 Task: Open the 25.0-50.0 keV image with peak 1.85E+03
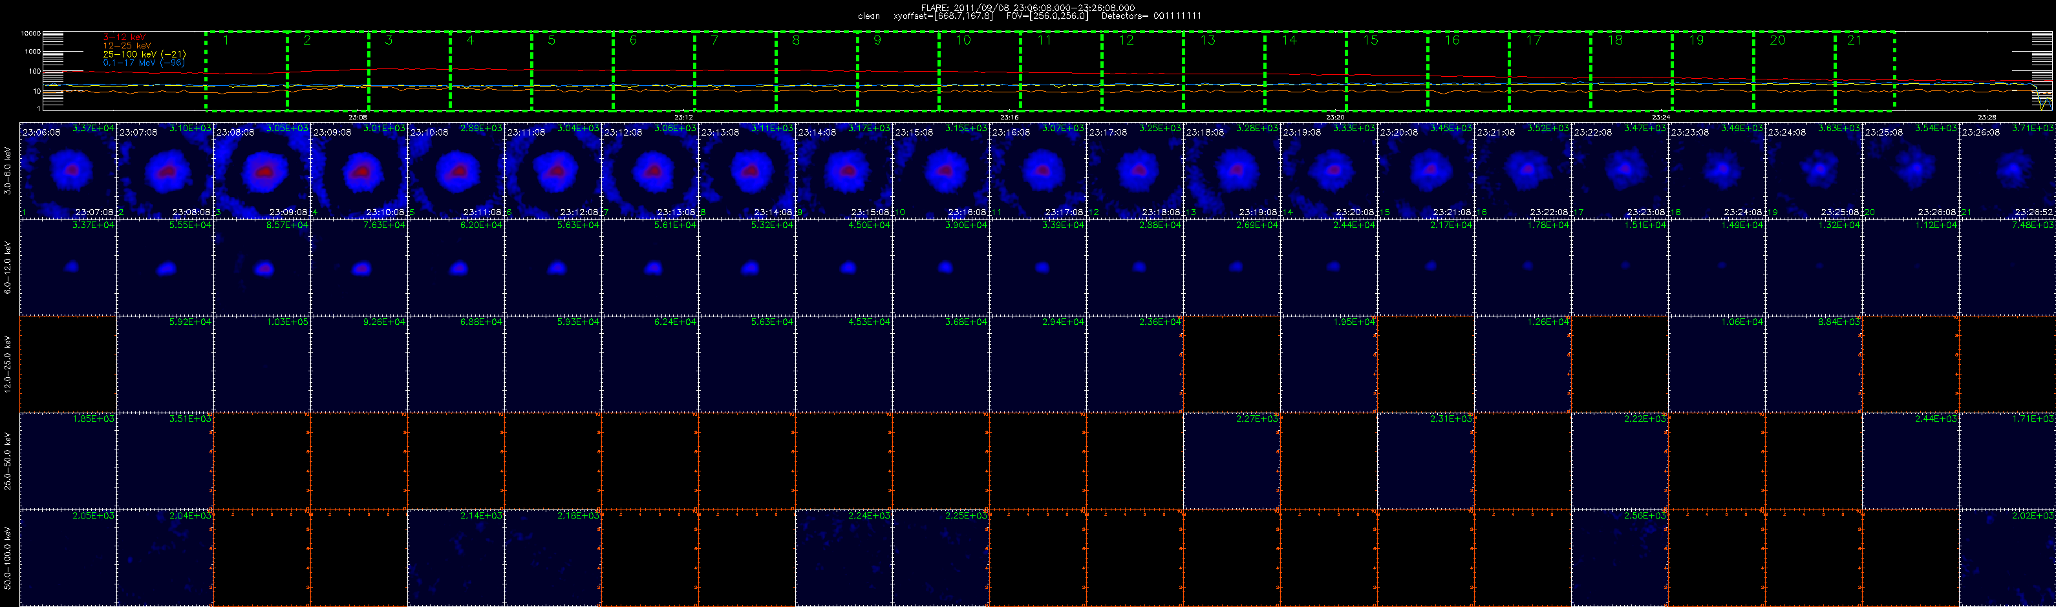pyautogui.click(x=68, y=461)
